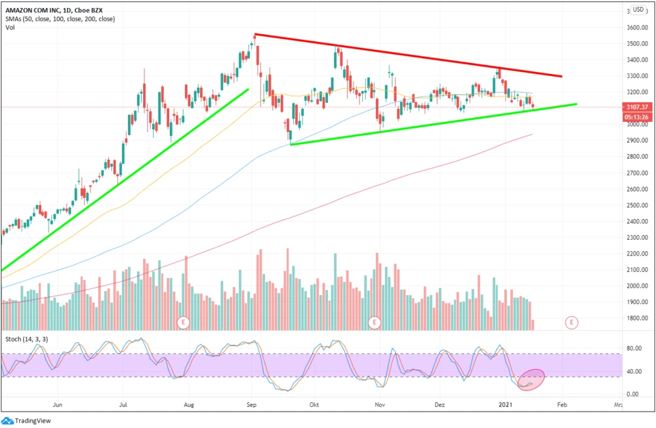Click the rightmost earnings E marker near February
Screen dimensions: 656x428
(572, 322)
